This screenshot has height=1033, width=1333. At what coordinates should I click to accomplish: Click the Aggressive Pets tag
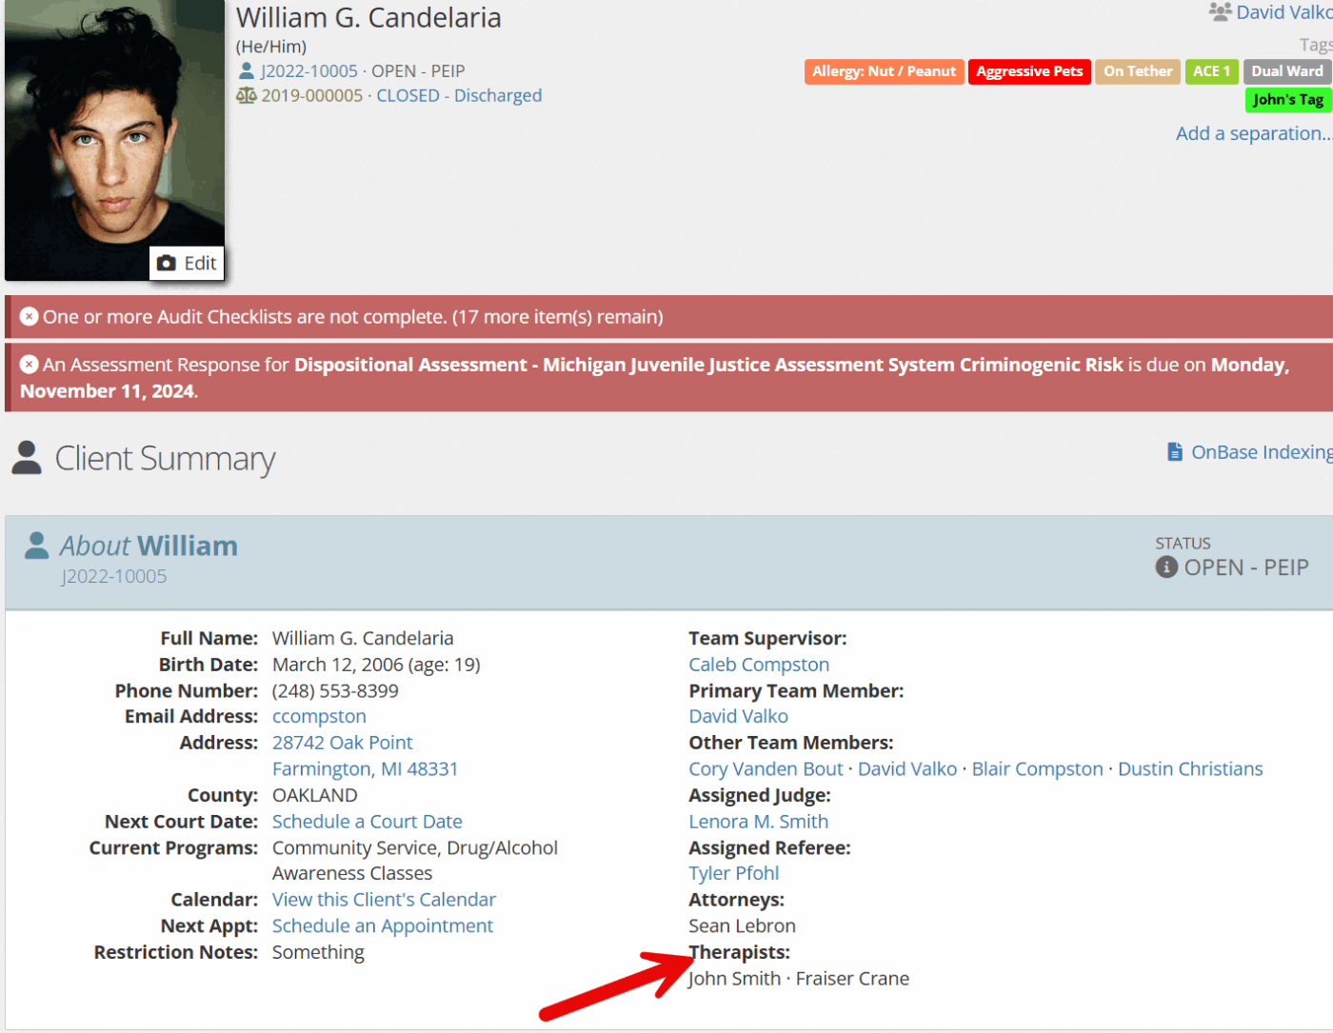point(1029,71)
